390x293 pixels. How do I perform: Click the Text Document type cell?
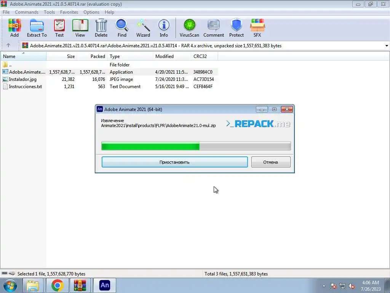125,86
